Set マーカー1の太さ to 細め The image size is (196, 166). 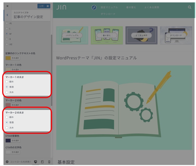7,82
